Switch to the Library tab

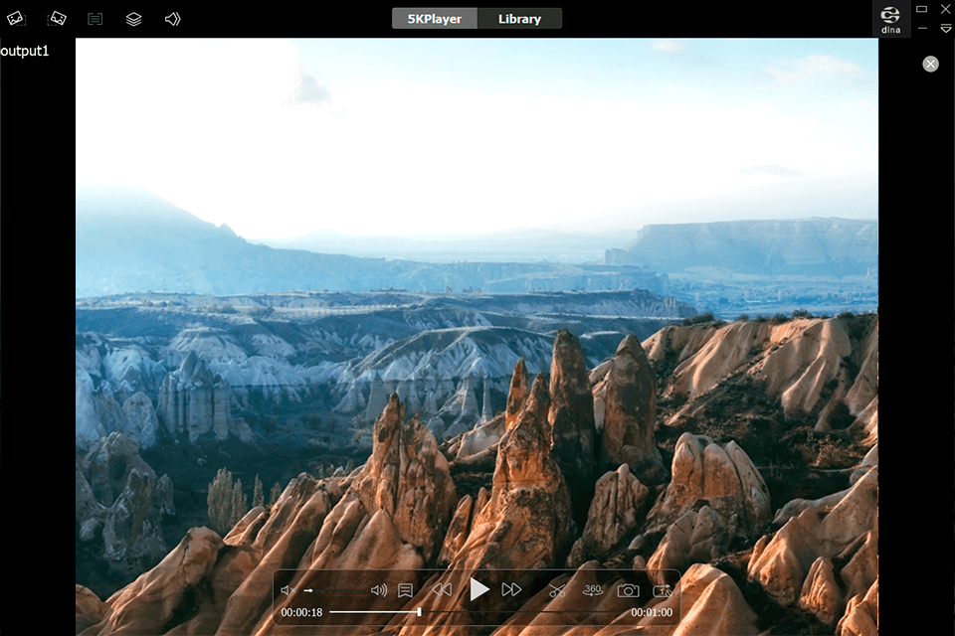coord(519,19)
